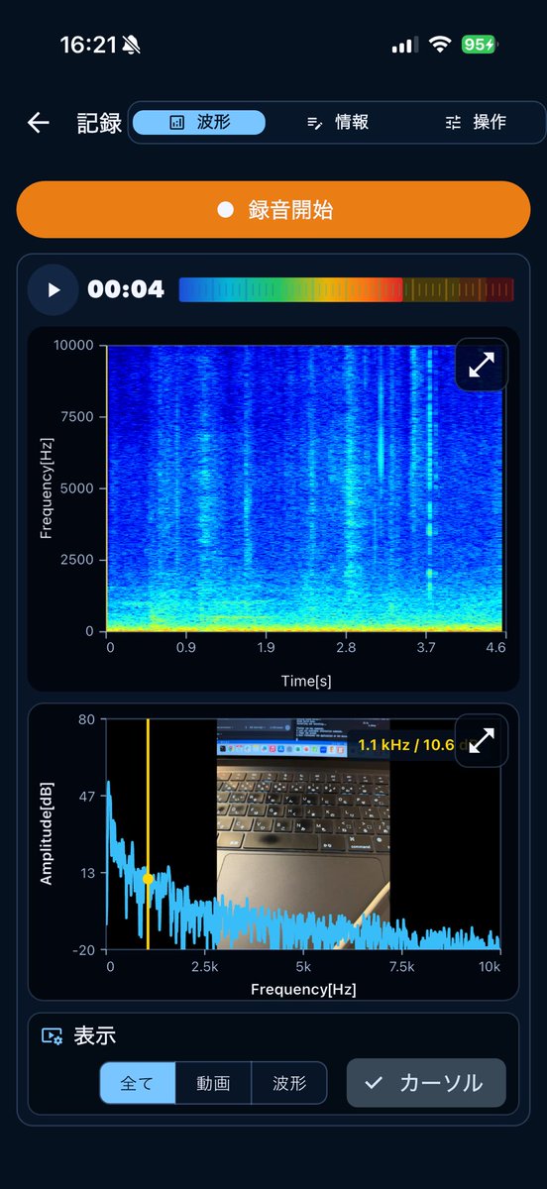This screenshot has height=1189, width=547.
Task: Select the 全て display option
Action: point(137,1083)
